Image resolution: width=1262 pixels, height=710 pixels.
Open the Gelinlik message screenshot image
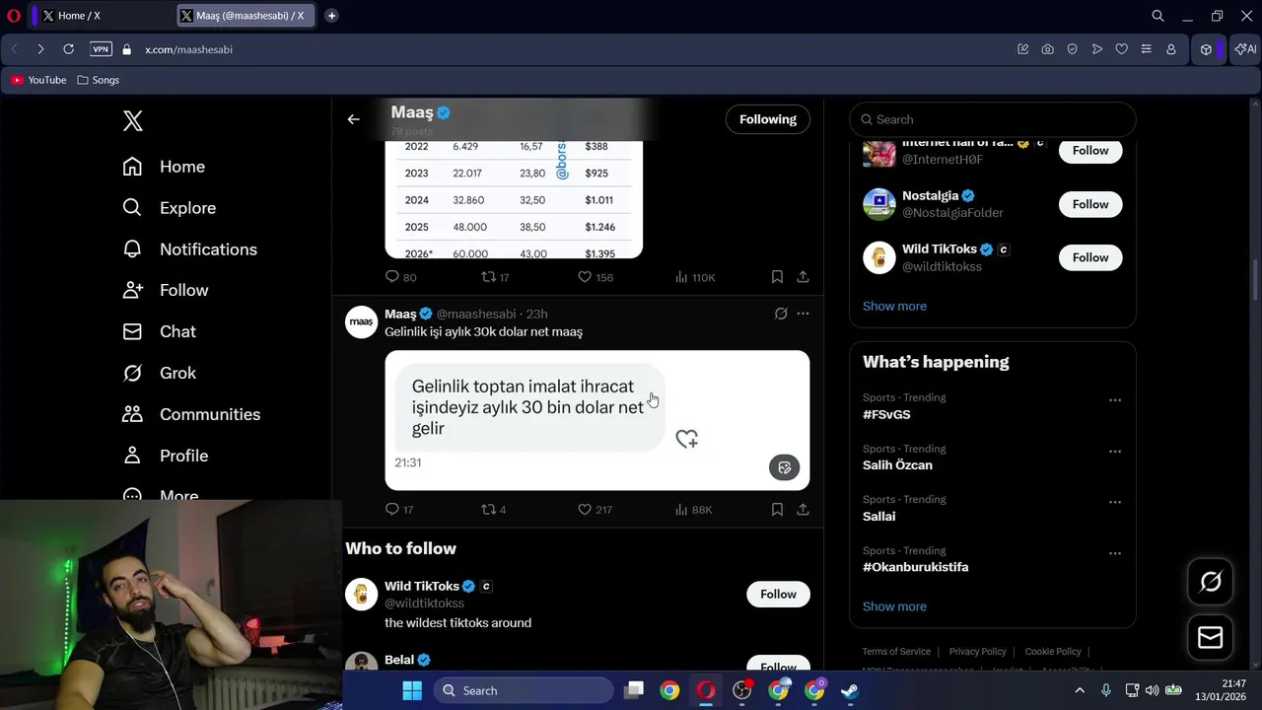tap(596, 420)
